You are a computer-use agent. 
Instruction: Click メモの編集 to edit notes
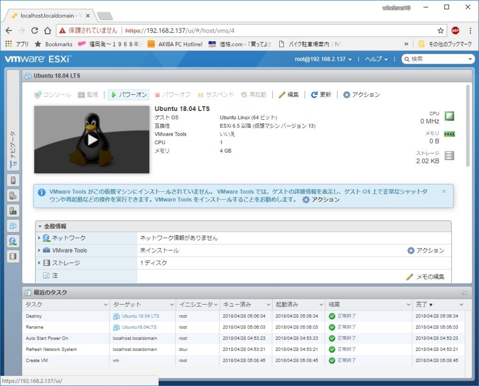[x=426, y=277]
